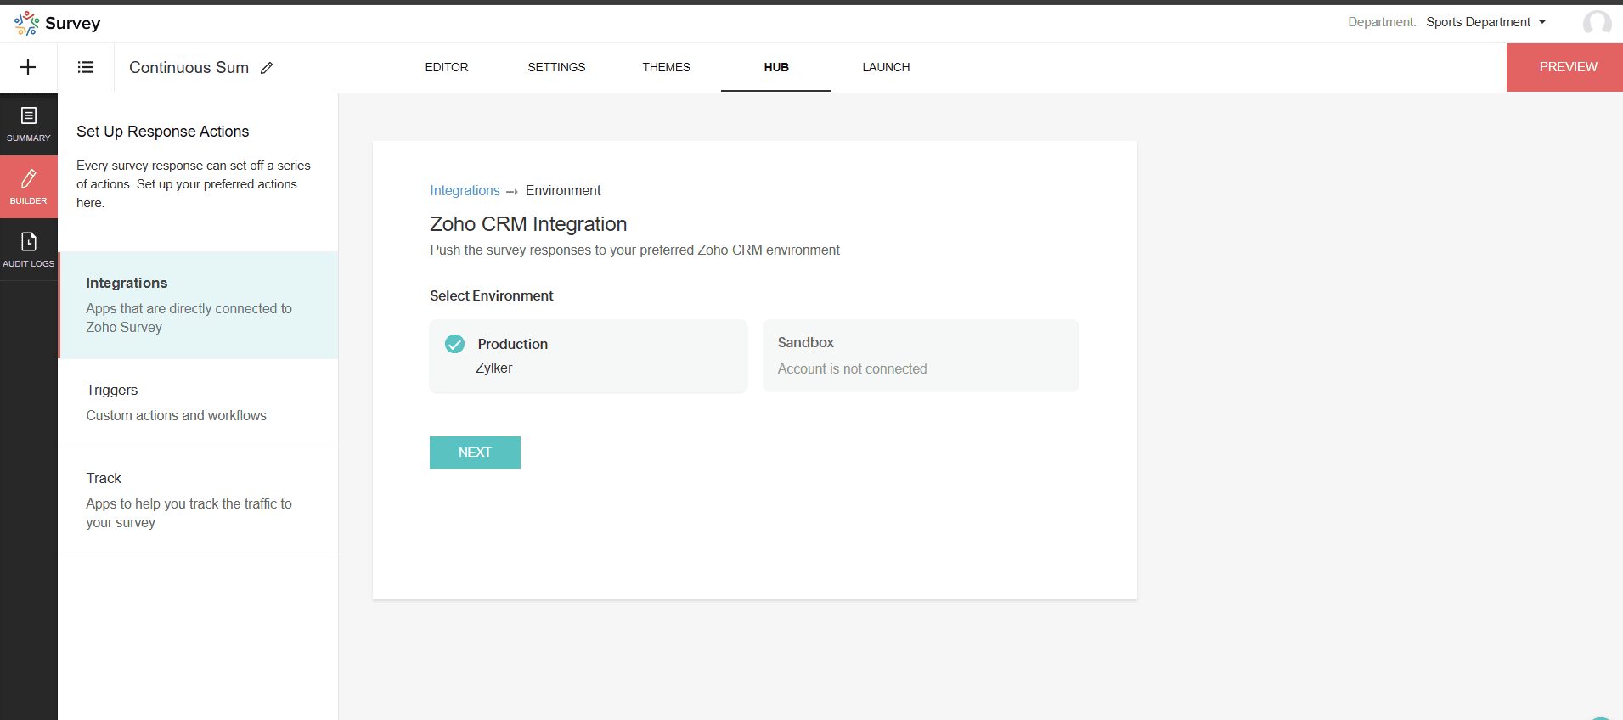Click the Department label
Screen dimensions: 1623x720
tap(1382, 22)
